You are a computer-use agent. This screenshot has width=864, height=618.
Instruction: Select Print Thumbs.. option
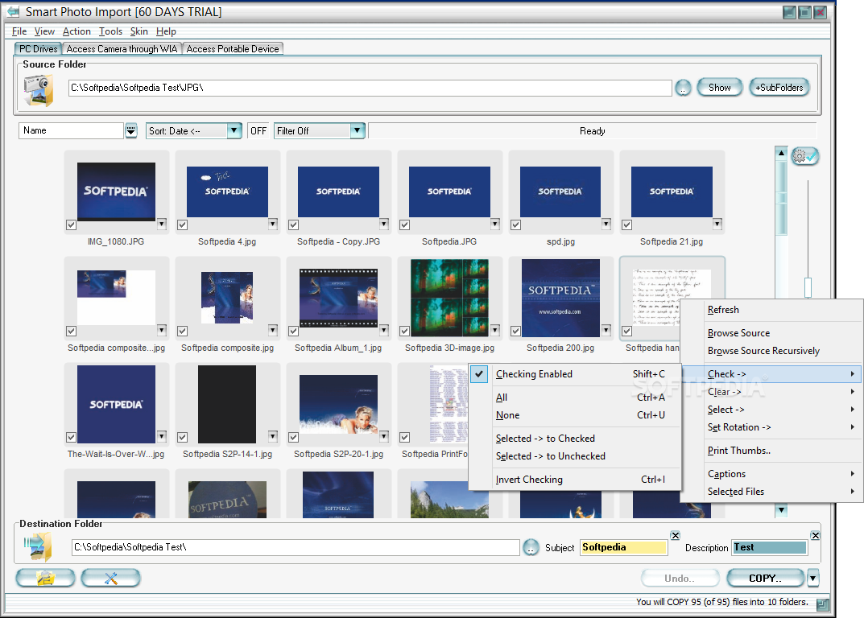tap(772, 451)
